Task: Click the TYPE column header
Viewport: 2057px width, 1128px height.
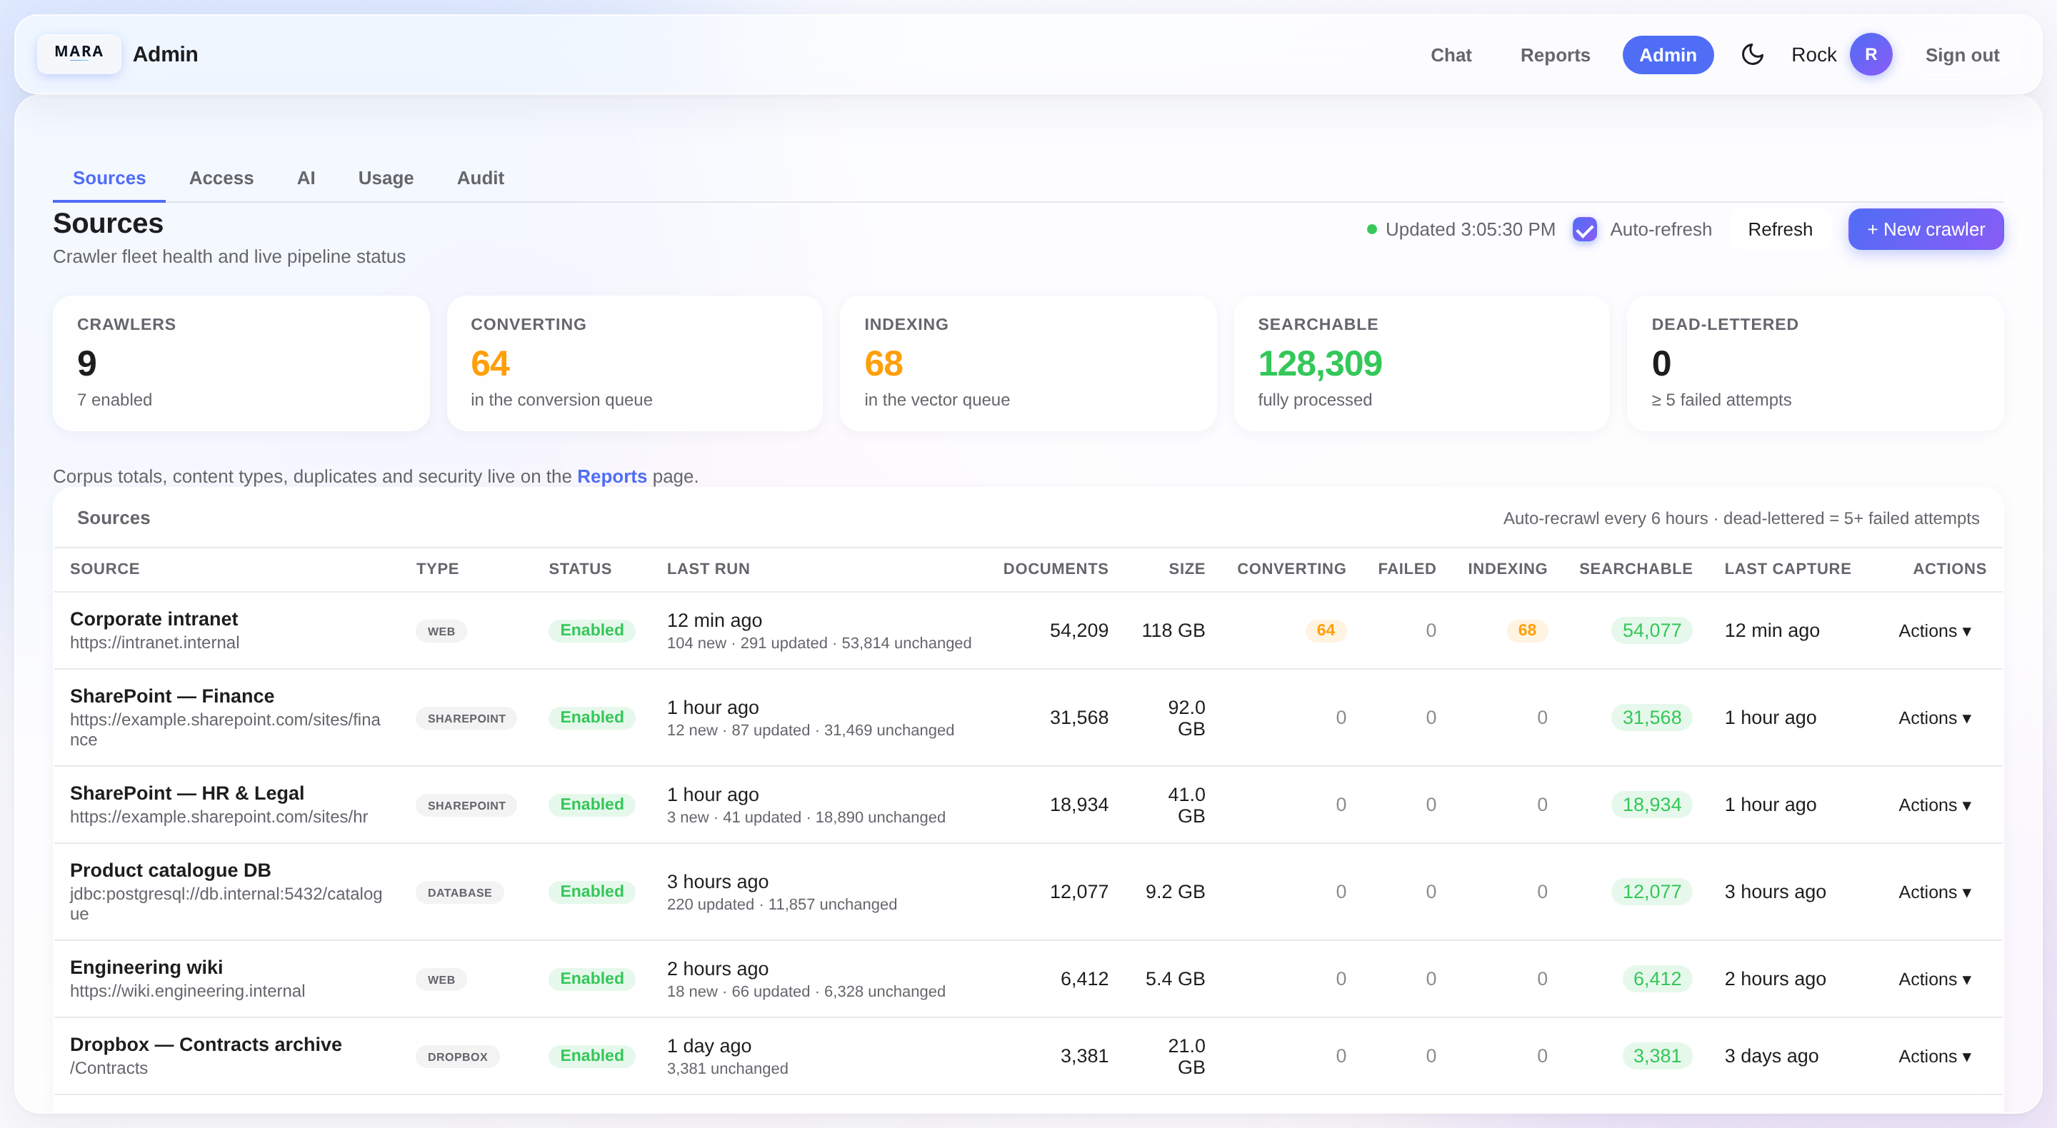Action: coord(437,569)
